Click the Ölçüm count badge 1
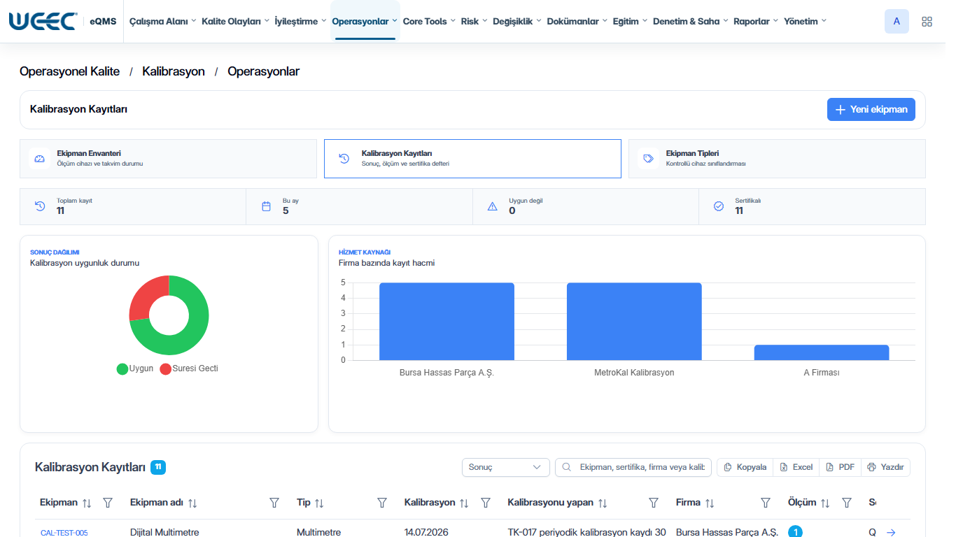 click(x=795, y=532)
